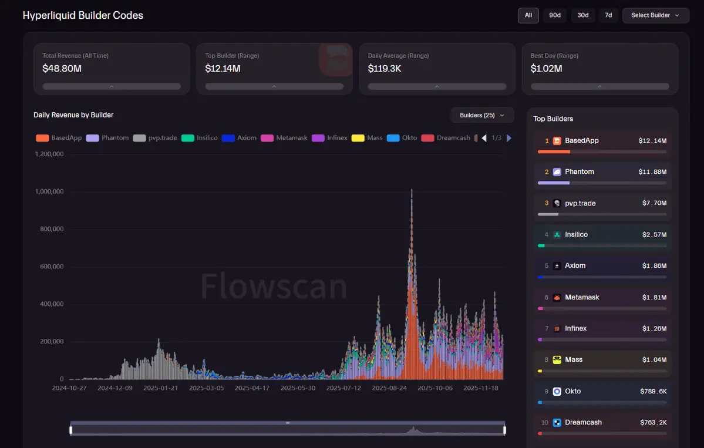Go to next legend page arrow

pos(508,138)
